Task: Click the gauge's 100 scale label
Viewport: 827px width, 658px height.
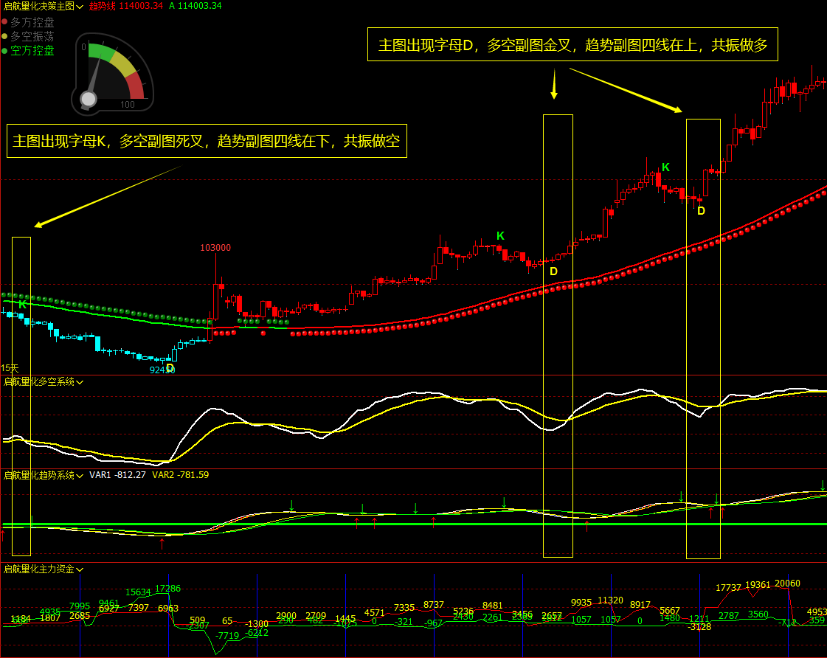Action: (x=128, y=105)
